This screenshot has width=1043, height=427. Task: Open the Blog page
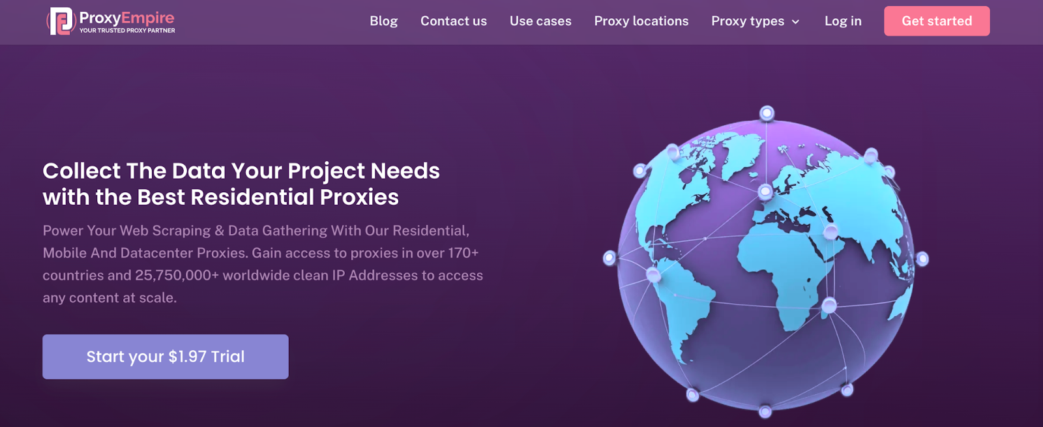[x=383, y=21]
